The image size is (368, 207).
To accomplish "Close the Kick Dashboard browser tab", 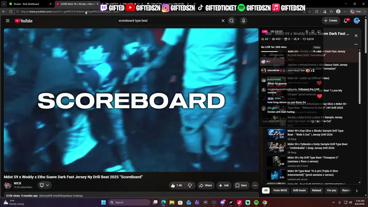I will click(51, 4).
